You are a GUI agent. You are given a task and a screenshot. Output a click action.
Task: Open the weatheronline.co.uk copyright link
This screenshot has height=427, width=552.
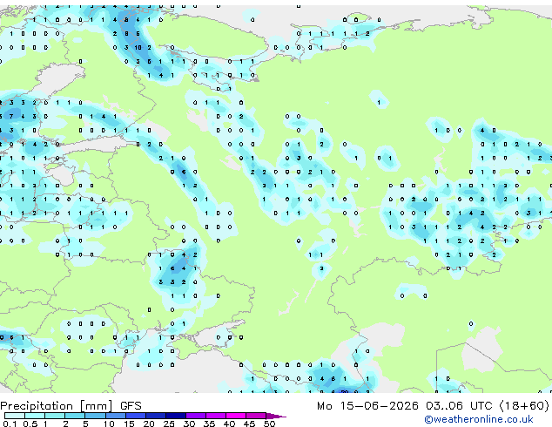coord(478,419)
